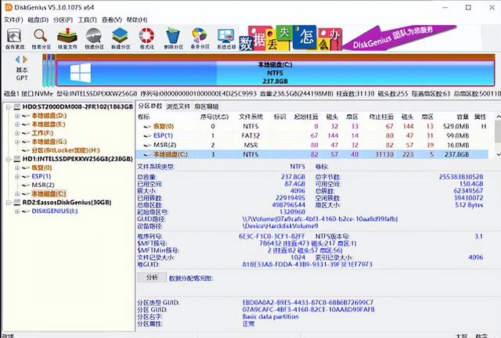Click the 529.0MB capacity cell

pyautogui.click(x=456, y=127)
